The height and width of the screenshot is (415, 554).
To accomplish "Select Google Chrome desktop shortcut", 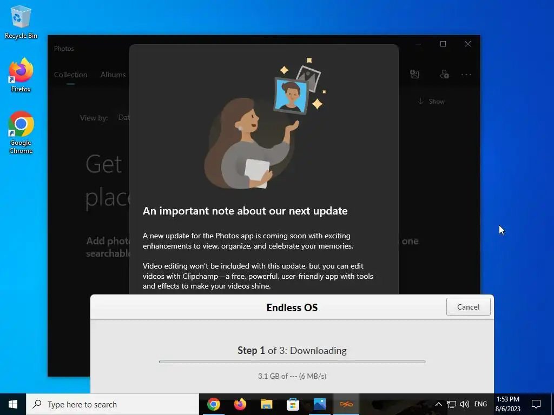I will click(x=21, y=133).
